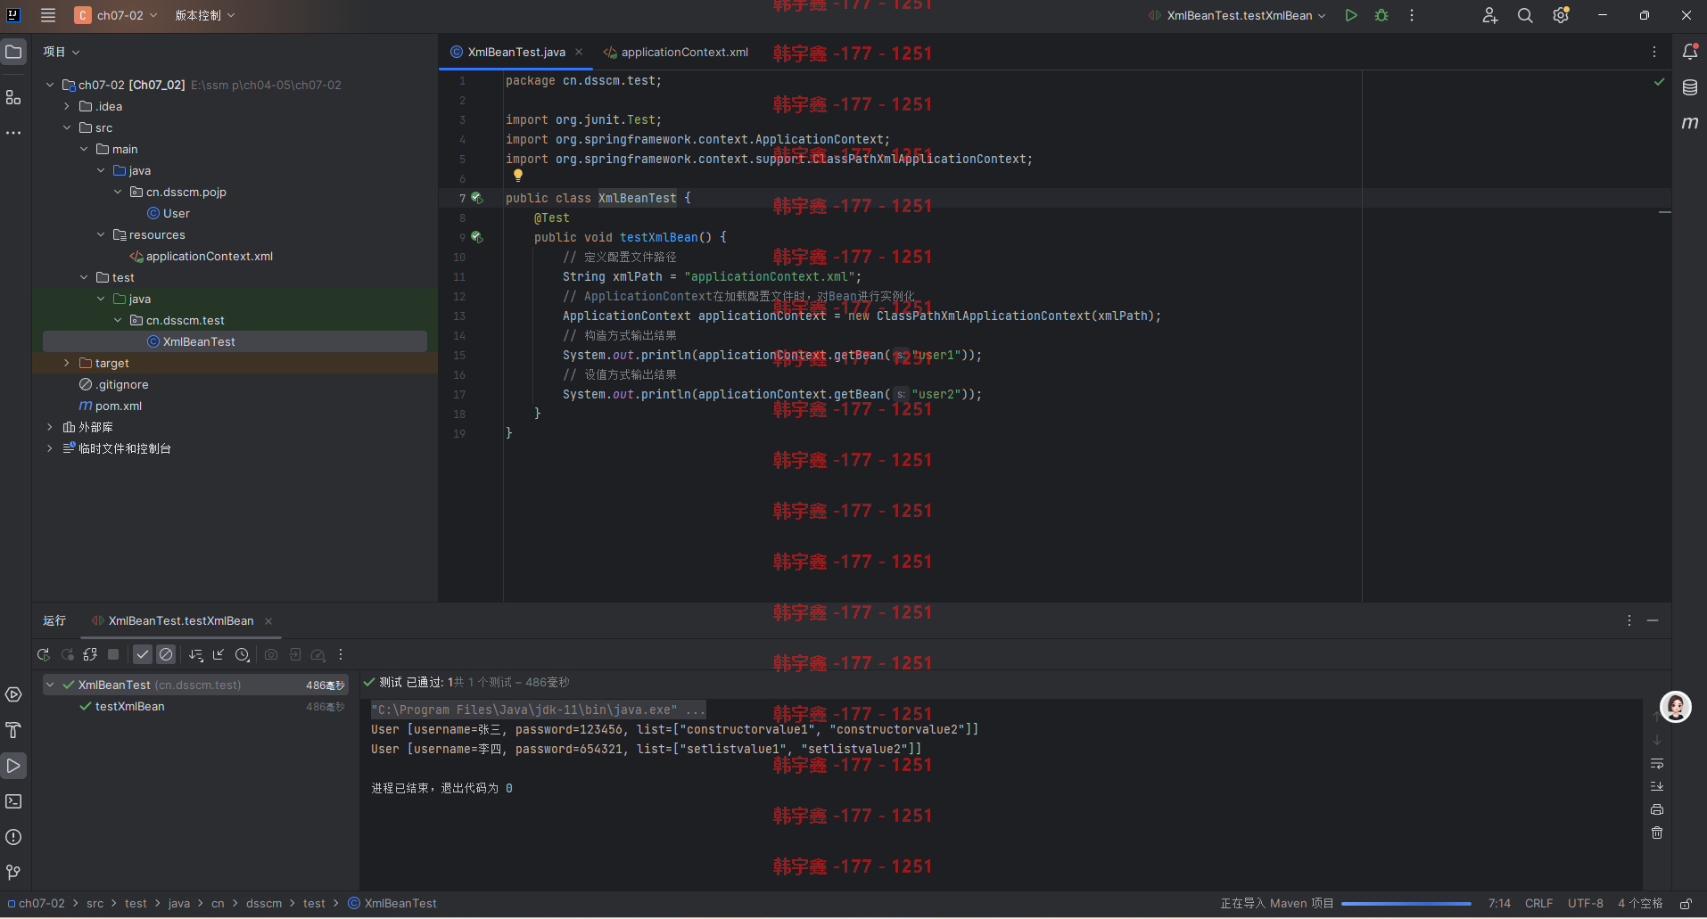Open more run actions in title bar
Screen dimensions: 1707x919
(x=1412, y=15)
